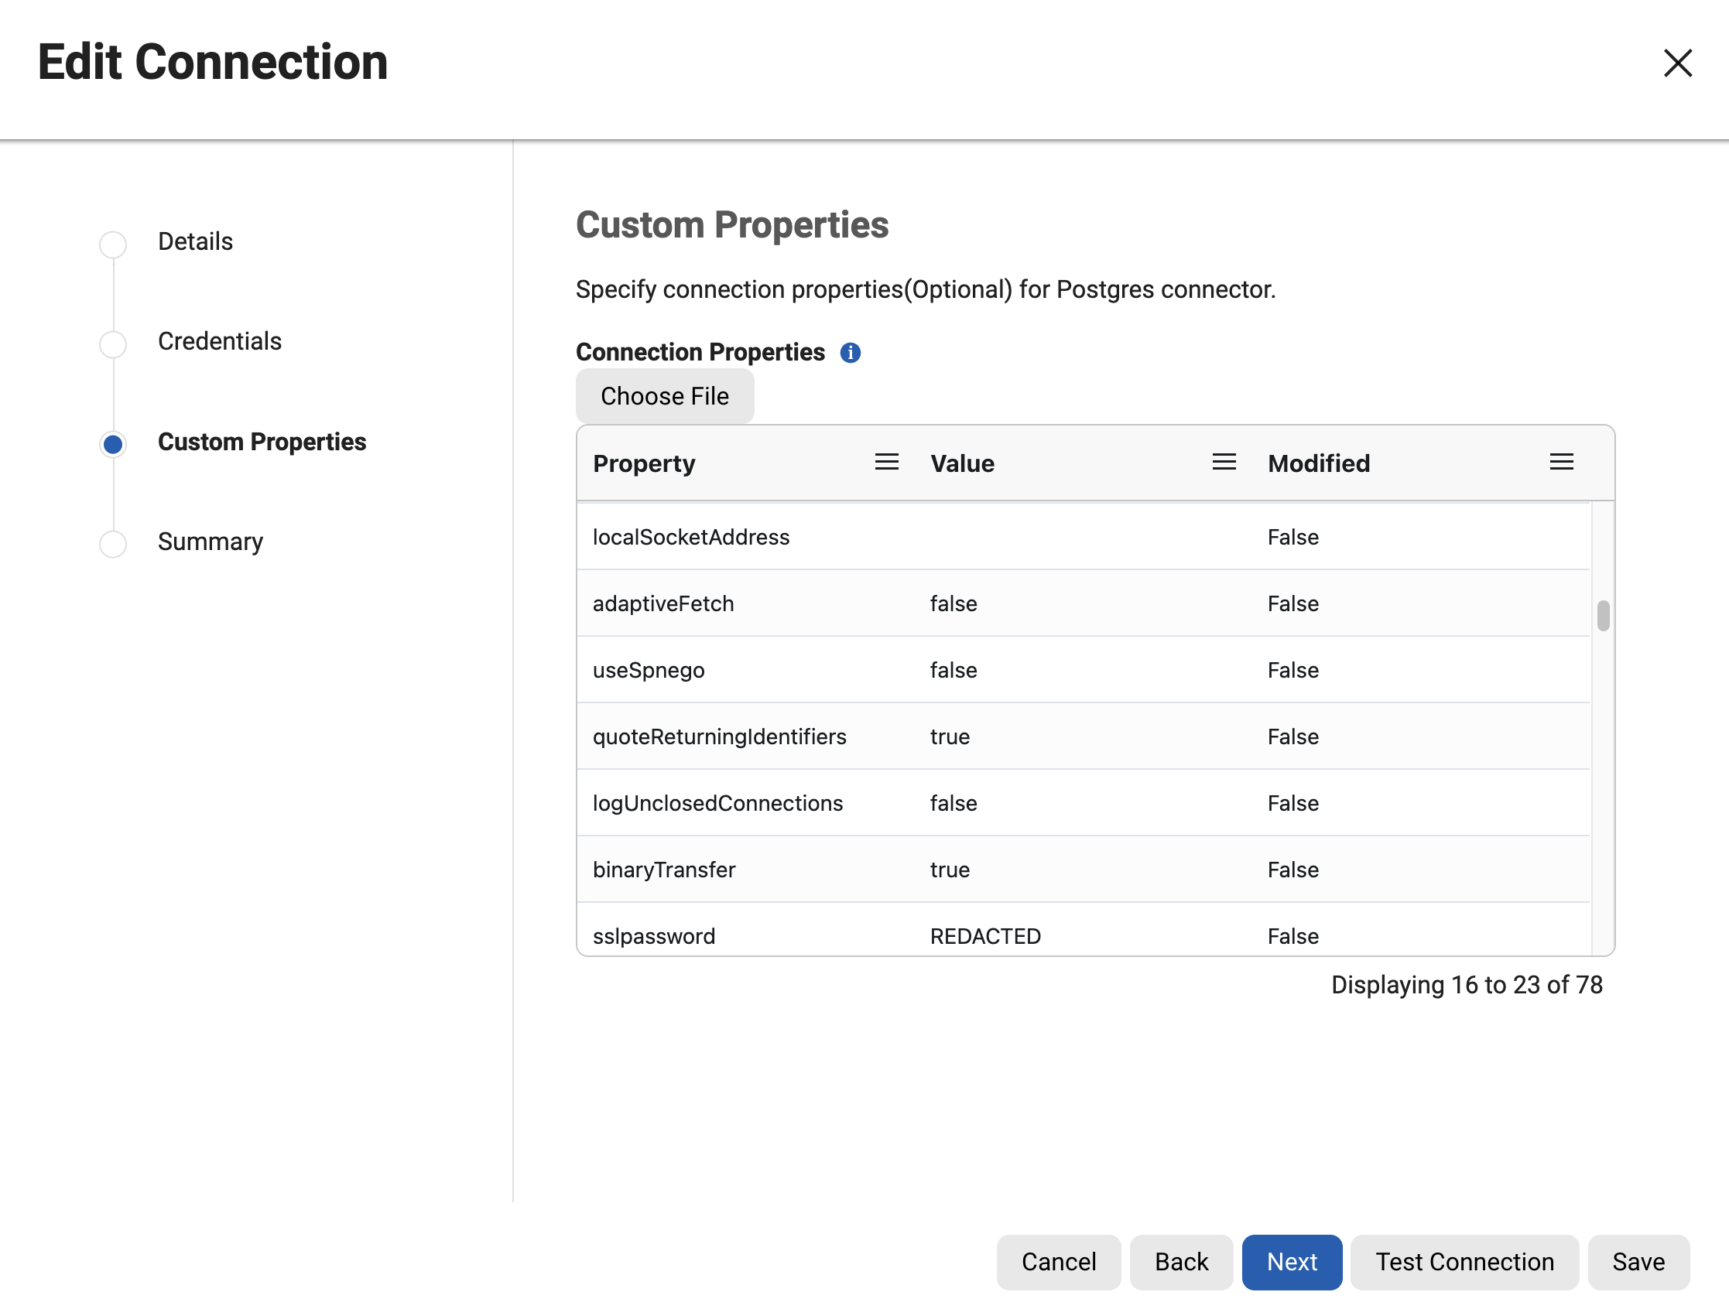
Task: Select the Credentials step circle
Action: pyautogui.click(x=113, y=343)
